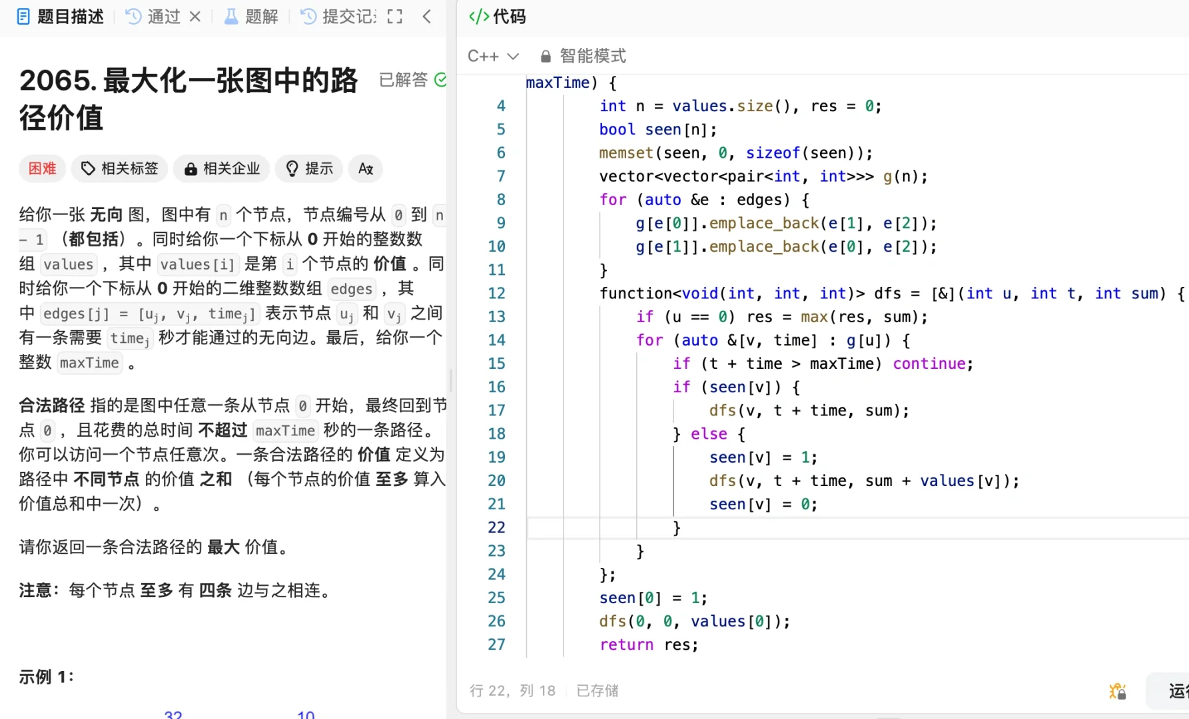Image resolution: width=1189 pixels, height=719 pixels.
Task: Click the 'continue;' statement on line 15
Action: (x=933, y=363)
